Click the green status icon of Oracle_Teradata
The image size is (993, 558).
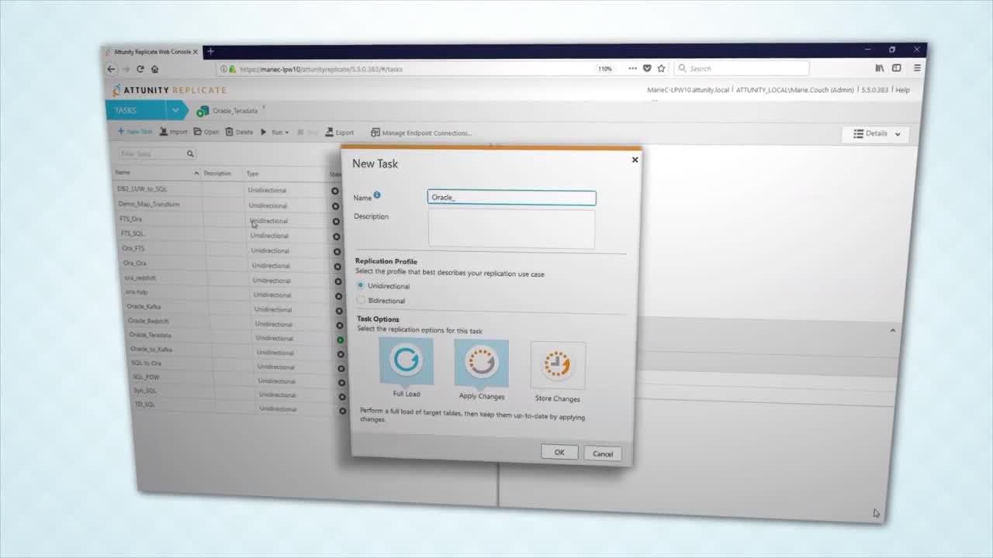point(340,339)
